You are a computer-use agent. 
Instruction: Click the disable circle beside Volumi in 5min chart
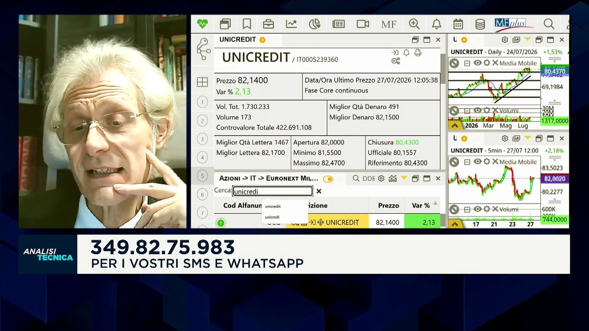454,210
